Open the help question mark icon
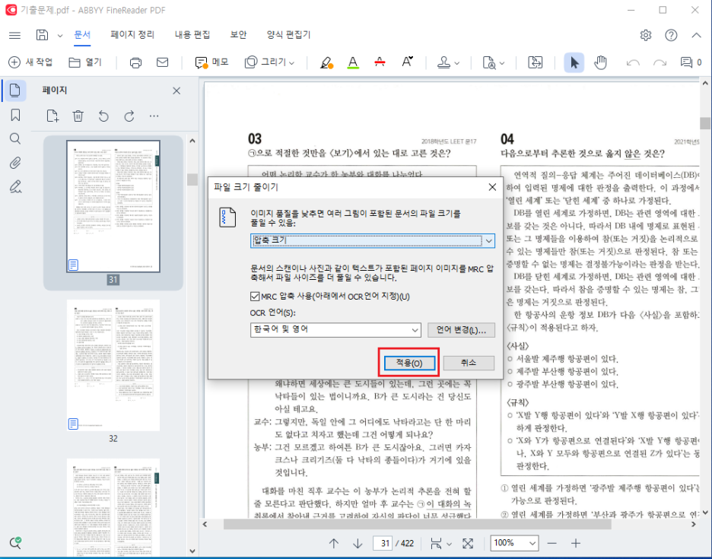The height and width of the screenshot is (559, 712). (671, 35)
